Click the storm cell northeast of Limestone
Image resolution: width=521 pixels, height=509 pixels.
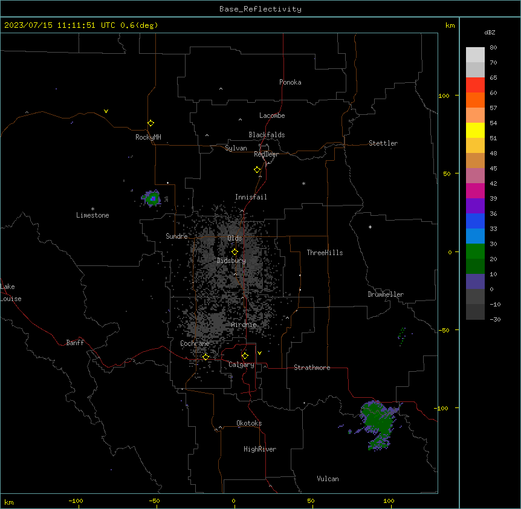152,198
